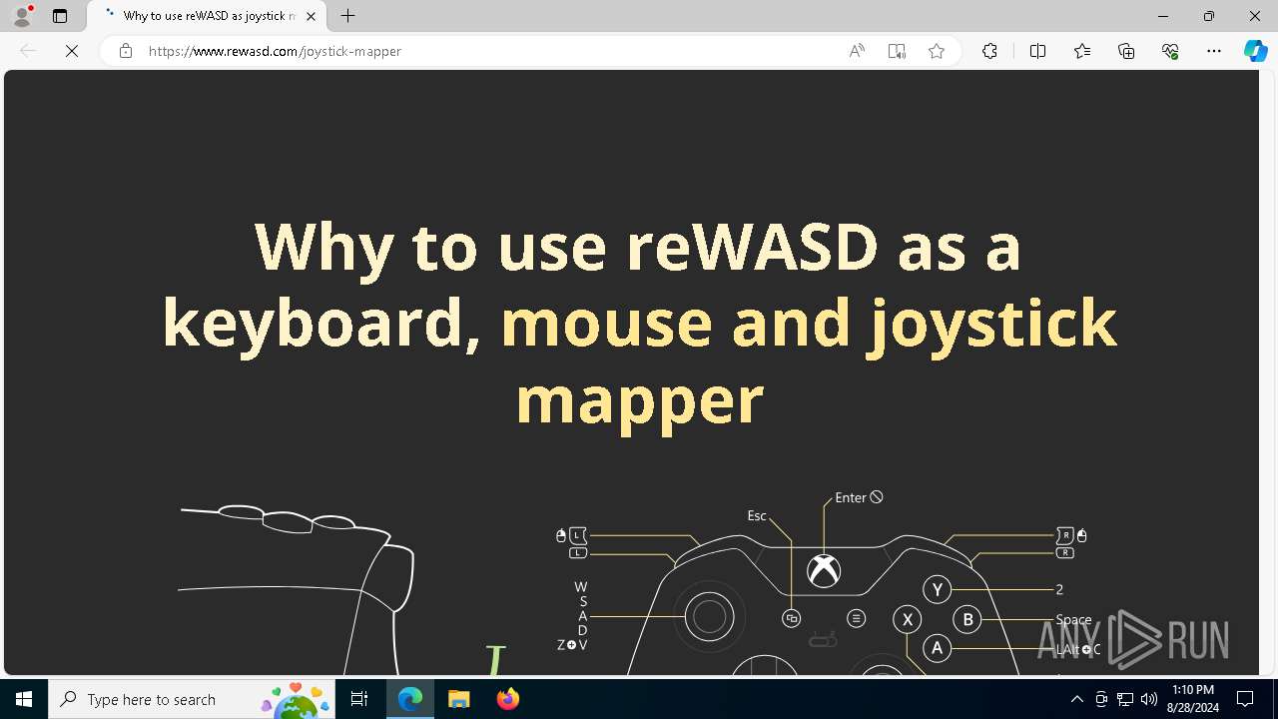This screenshot has height=719, width=1278.
Task: Click the View button on controller
Action: [x=792, y=619]
